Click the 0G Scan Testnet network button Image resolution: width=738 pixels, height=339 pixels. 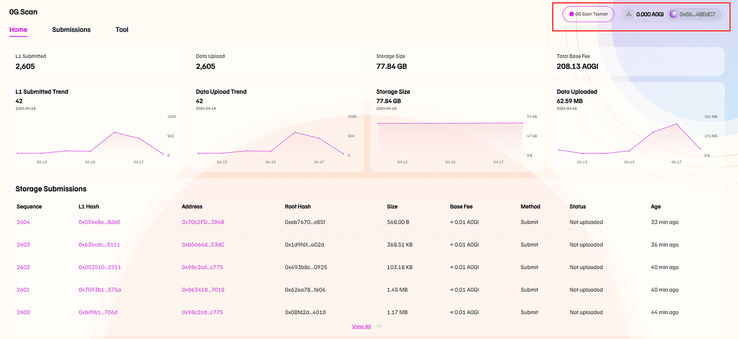[x=588, y=14]
